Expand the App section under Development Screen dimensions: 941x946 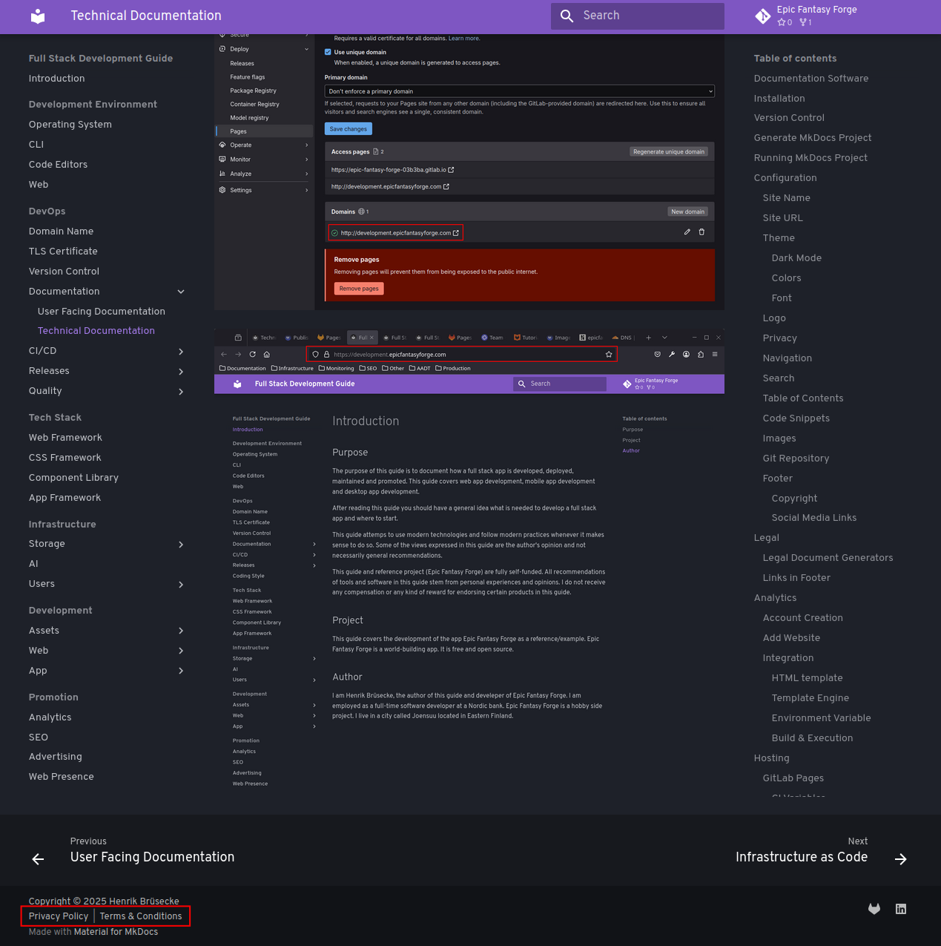(x=181, y=671)
